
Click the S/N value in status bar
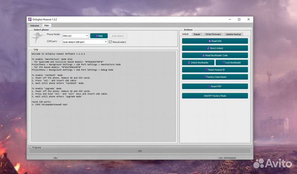[x=227, y=158]
